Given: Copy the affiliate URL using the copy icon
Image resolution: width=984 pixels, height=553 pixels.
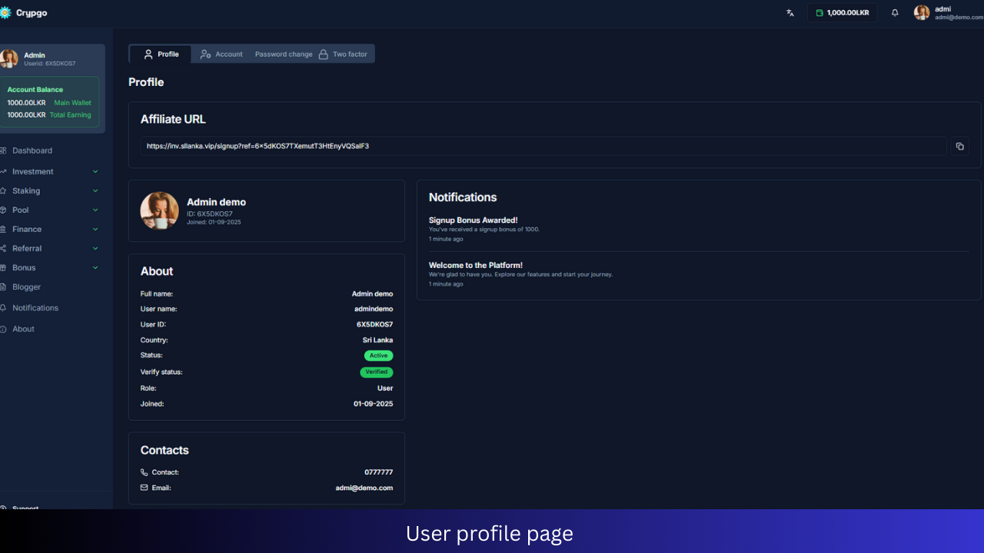Looking at the screenshot, I should [x=959, y=145].
